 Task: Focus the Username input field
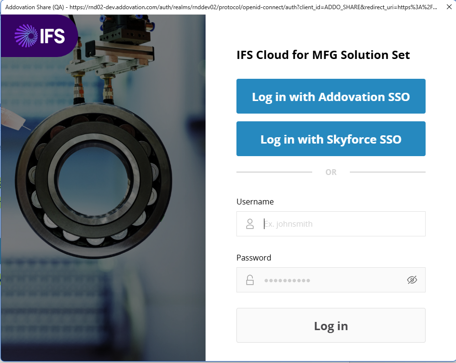[338, 224]
